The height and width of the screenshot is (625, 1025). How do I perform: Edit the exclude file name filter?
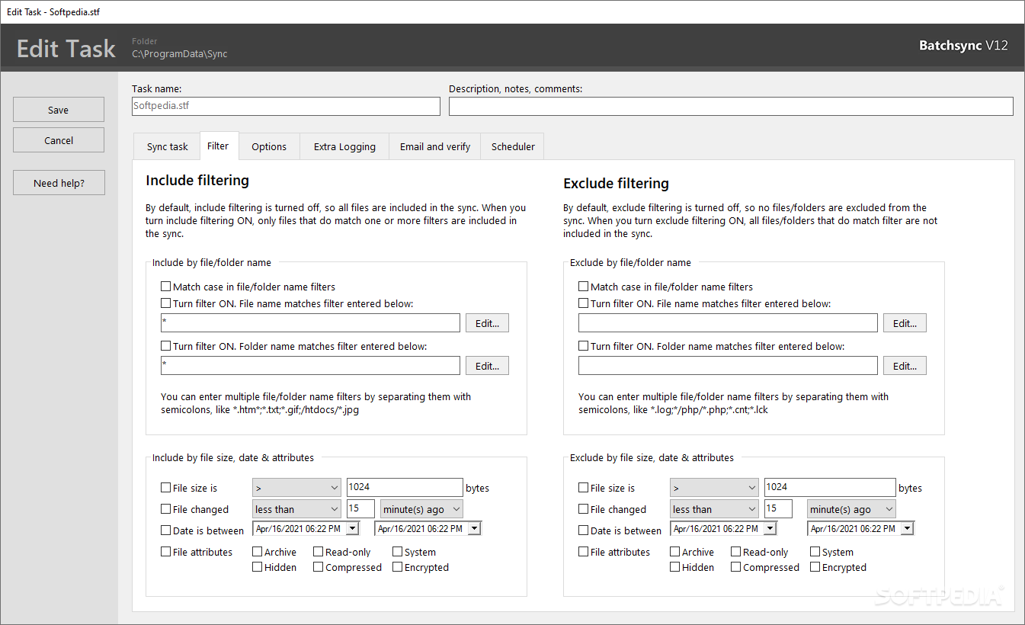click(x=905, y=323)
